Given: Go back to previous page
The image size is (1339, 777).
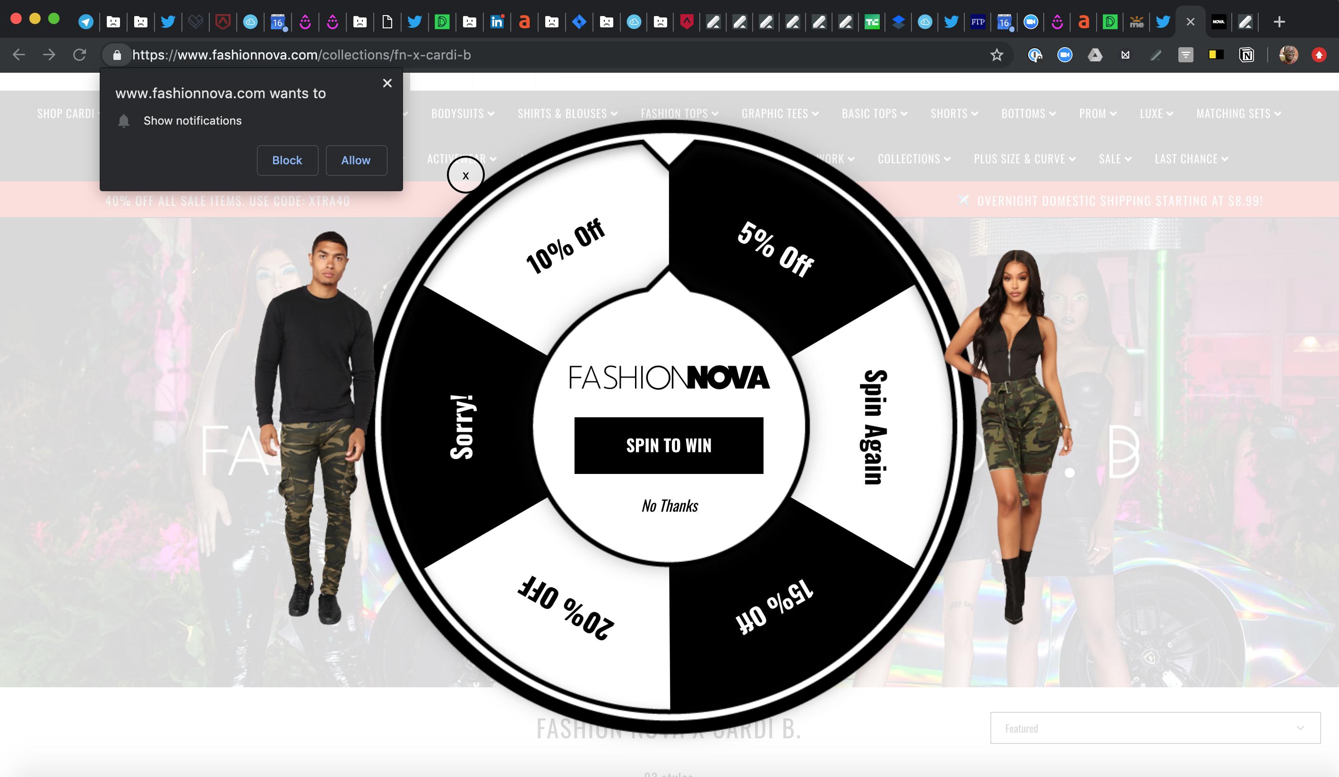Looking at the screenshot, I should [x=18, y=55].
